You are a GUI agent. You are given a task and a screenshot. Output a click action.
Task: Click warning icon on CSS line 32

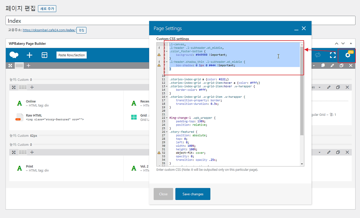[x=159, y=153]
